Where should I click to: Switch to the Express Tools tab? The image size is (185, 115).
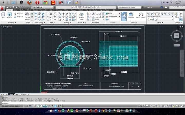point(104,10)
